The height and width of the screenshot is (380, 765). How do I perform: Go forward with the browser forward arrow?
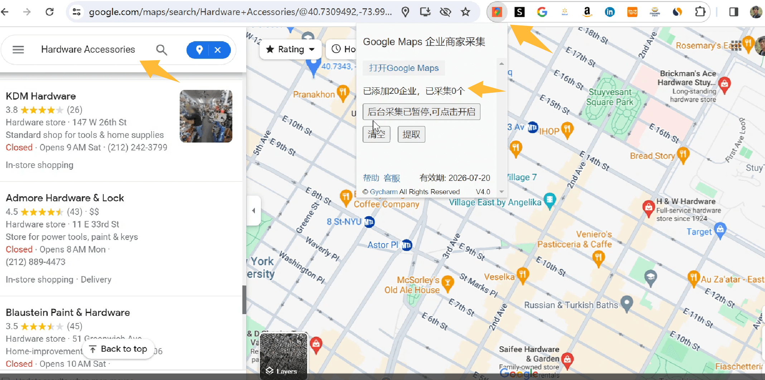click(x=27, y=12)
